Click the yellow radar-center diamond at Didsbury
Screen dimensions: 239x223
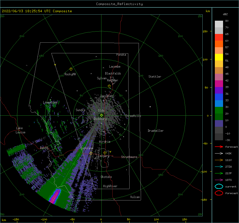coord(101,115)
